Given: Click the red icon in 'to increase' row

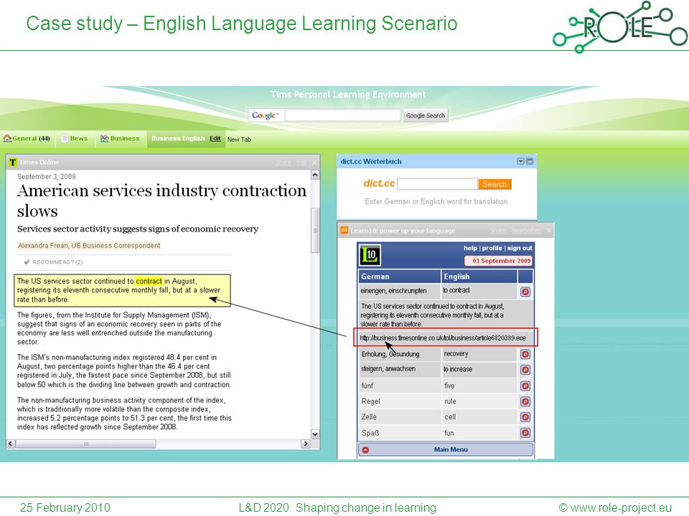Looking at the screenshot, I should click(525, 370).
